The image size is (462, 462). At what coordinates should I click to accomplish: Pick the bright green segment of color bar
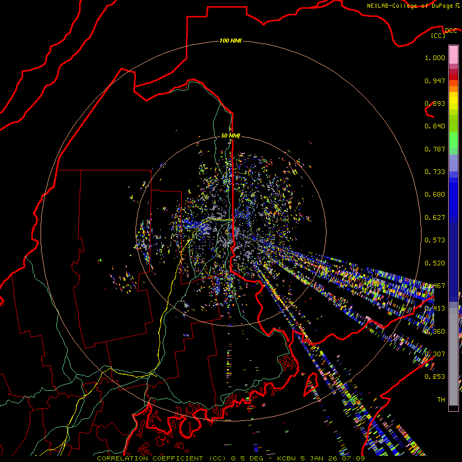[453, 140]
